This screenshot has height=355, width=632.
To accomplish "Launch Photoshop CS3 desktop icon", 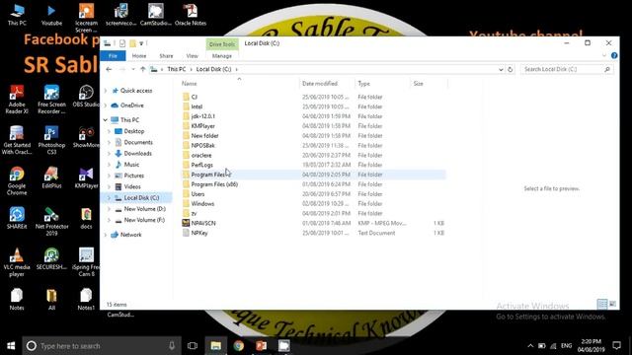I will click(x=51, y=140).
